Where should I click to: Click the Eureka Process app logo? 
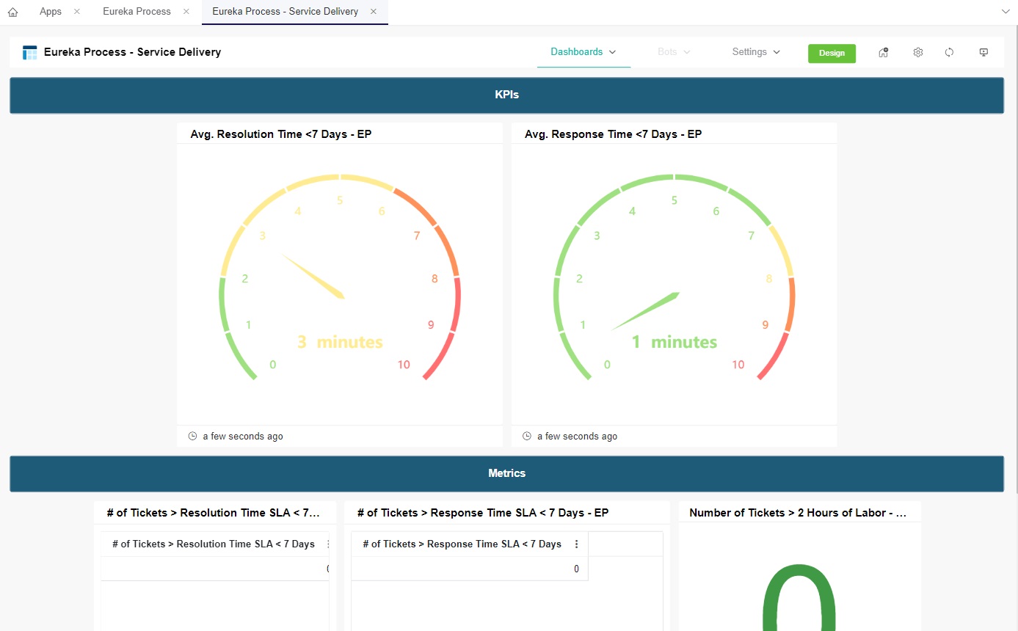pyautogui.click(x=29, y=52)
